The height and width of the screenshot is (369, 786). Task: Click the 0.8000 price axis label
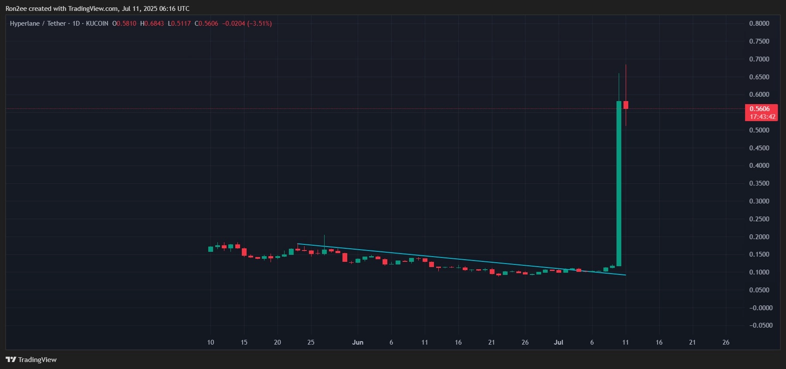pos(759,24)
